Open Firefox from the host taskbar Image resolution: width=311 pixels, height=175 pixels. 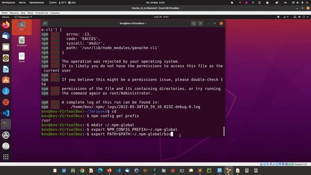pyautogui.click(x=109, y=171)
